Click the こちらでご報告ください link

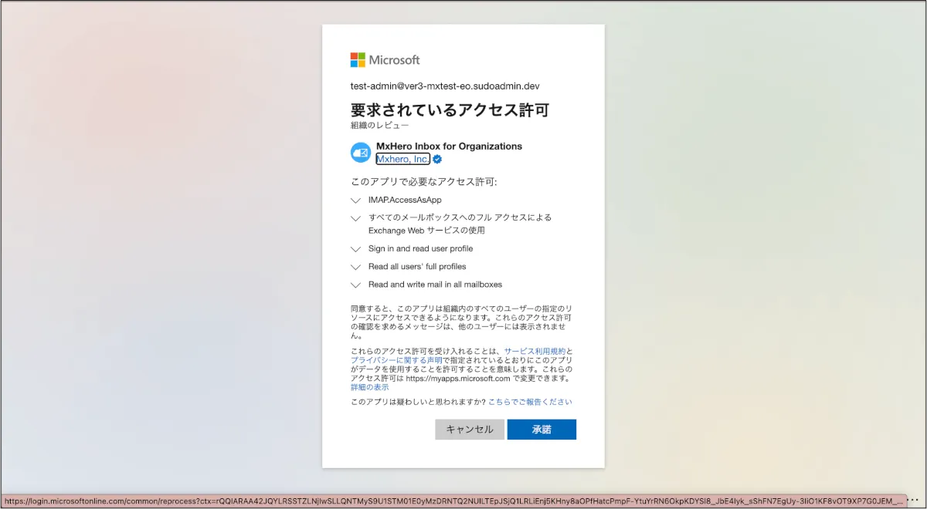530,402
